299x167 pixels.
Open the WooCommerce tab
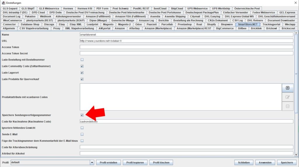pyautogui.click(x=12, y=20)
